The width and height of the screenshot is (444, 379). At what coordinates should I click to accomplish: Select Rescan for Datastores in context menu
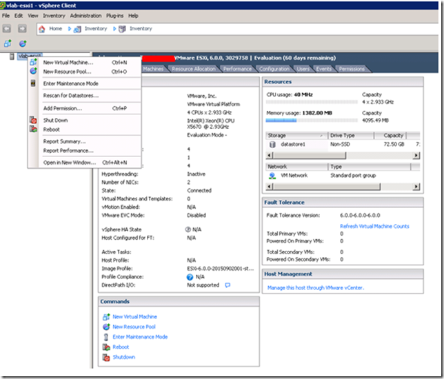[x=85, y=96]
